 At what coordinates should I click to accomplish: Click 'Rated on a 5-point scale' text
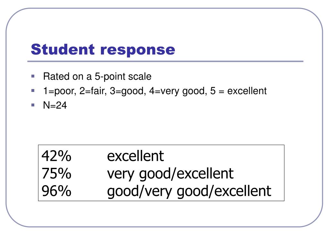point(97,77)
